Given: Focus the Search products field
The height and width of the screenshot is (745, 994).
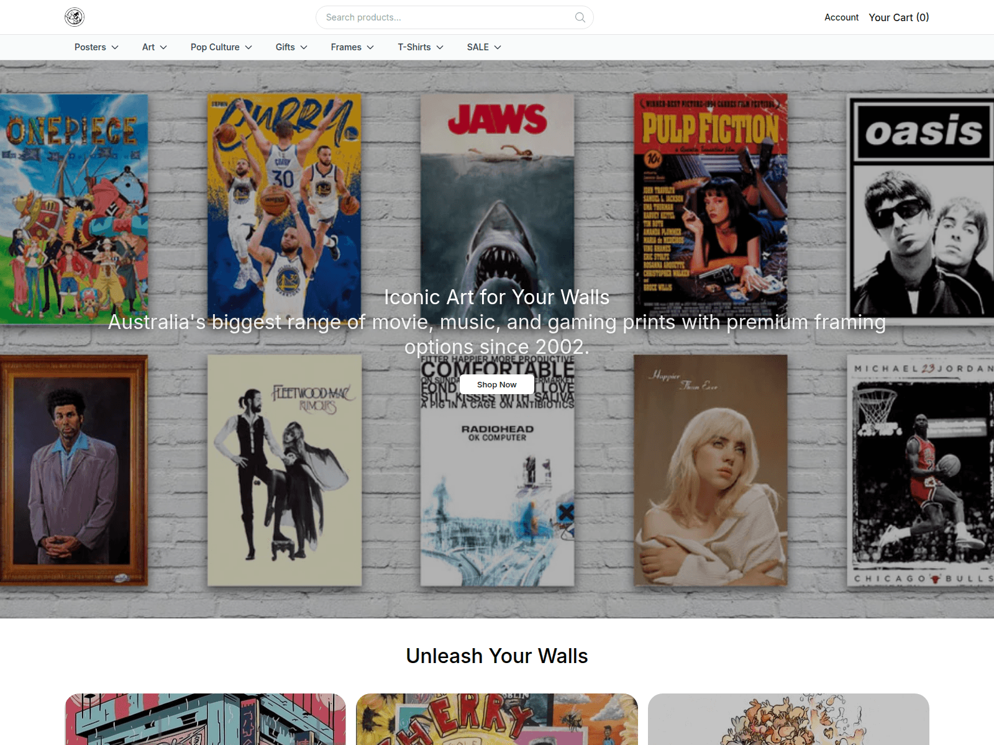Looking at the screenshot, I should (454, 17).
